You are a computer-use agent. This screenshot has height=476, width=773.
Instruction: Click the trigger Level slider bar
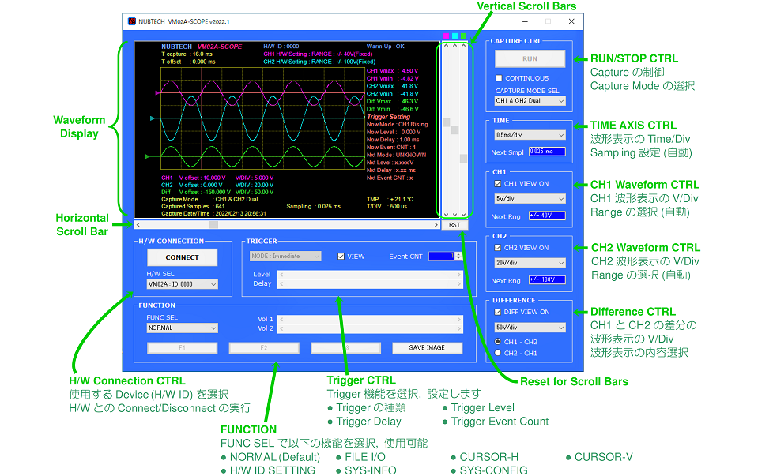370,275
